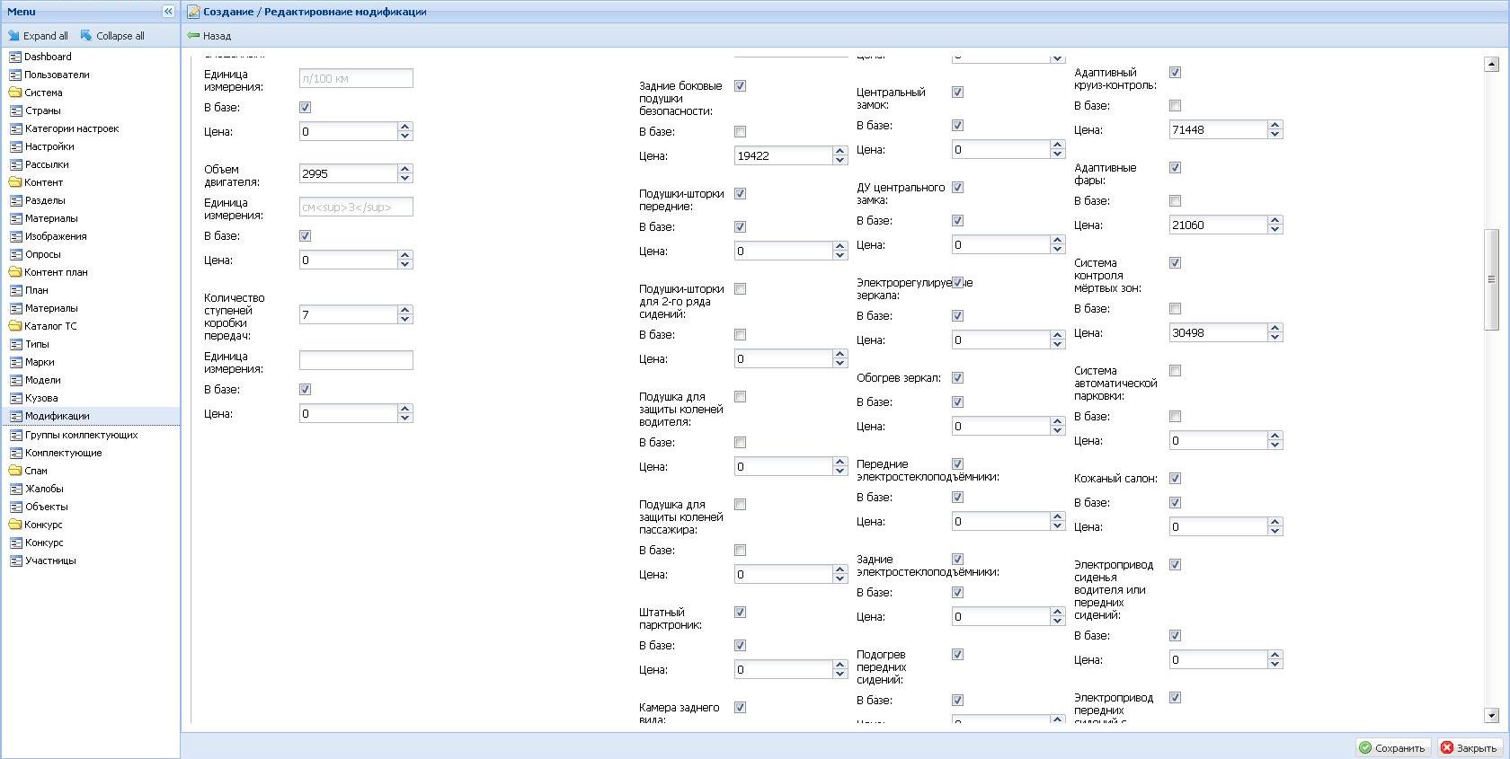Click the price field showing 71448
Image resolution: width=1510 pixels, height=759 pixels.
click(x=1219, y=130)
